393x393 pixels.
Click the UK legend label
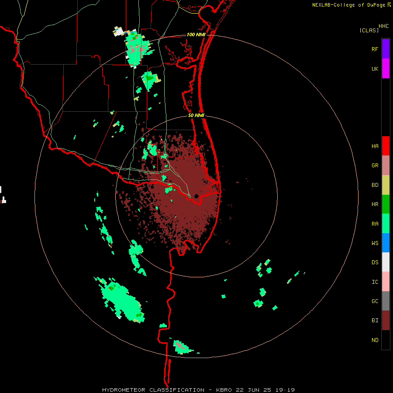tap(375, 69)
